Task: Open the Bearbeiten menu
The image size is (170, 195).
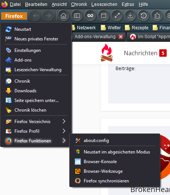Action: [36, 4]
